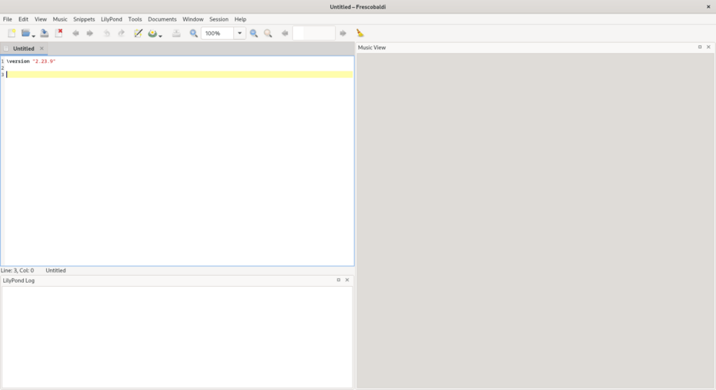Click the New document icon
716x390 pixels.
pyautogui.click(x=11, y=33)
